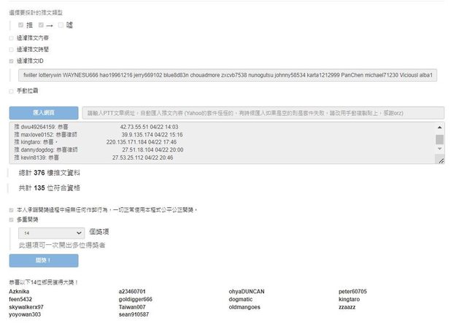Toggle the 推 comment type checkbox
Screen dimensions: 467x326
click(21, 26)
